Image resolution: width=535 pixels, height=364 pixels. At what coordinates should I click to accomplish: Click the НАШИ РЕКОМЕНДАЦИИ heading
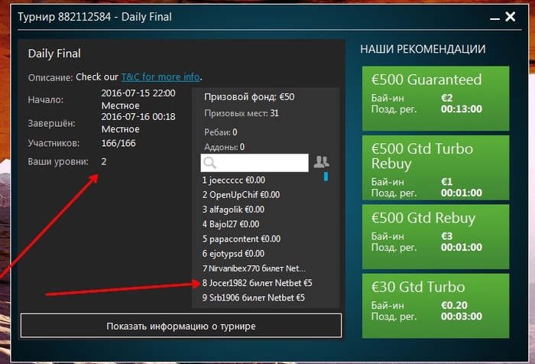pos(423,49)
